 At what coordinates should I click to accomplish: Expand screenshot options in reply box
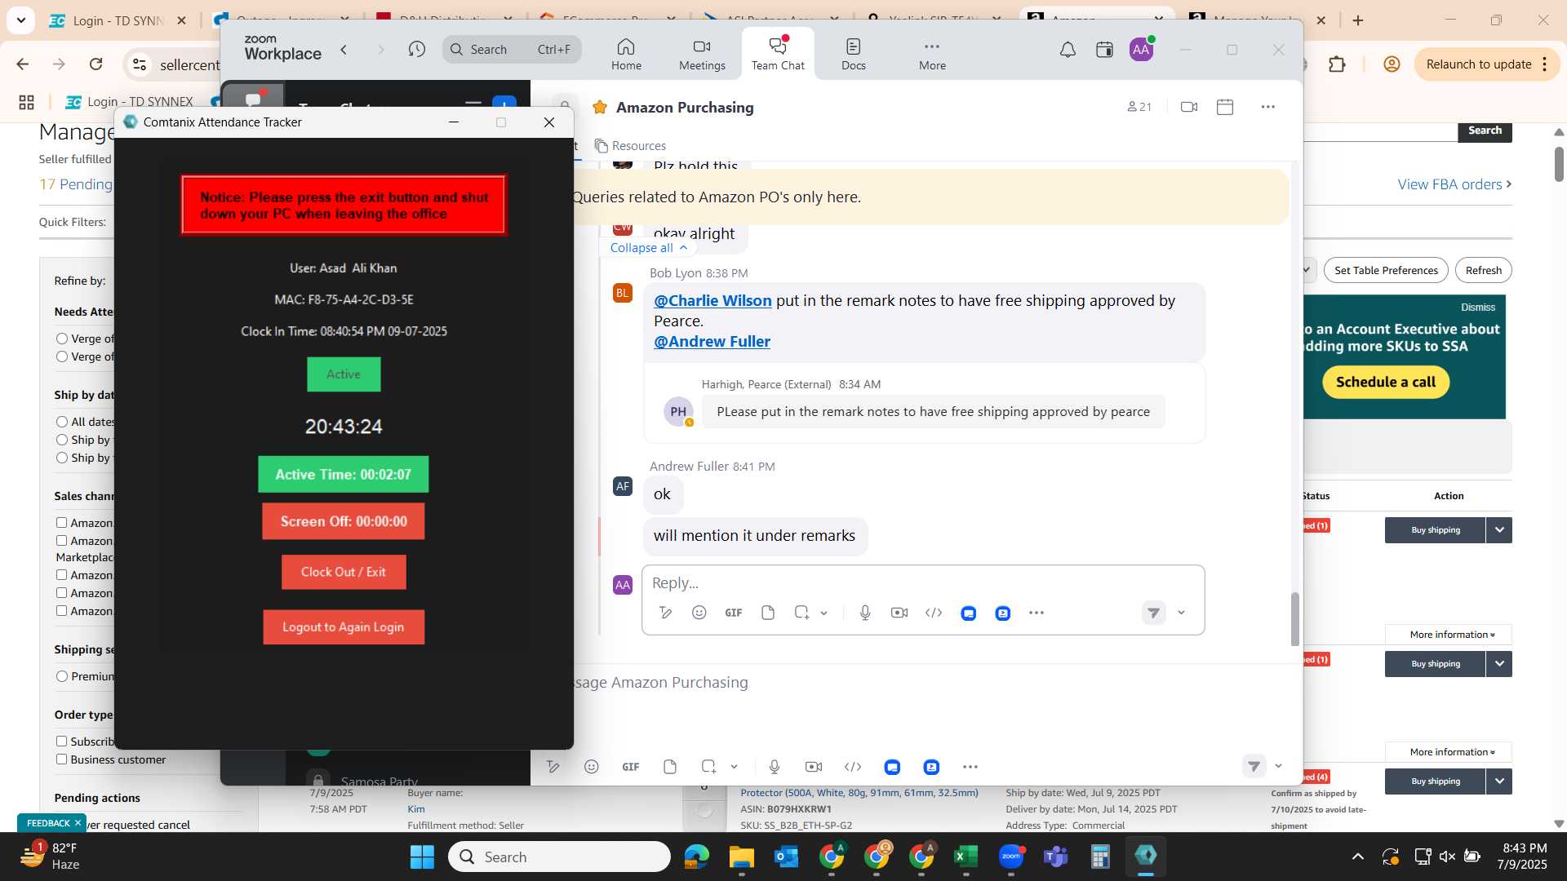tap(824, 613)
